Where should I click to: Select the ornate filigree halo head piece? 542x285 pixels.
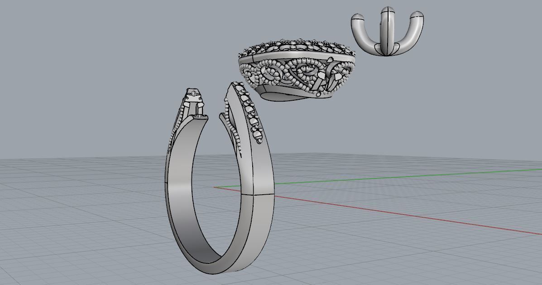pos(297,70)
